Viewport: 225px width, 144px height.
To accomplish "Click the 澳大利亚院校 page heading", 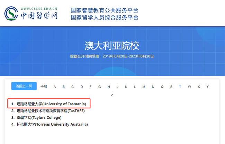I will (x=112, y=46).
